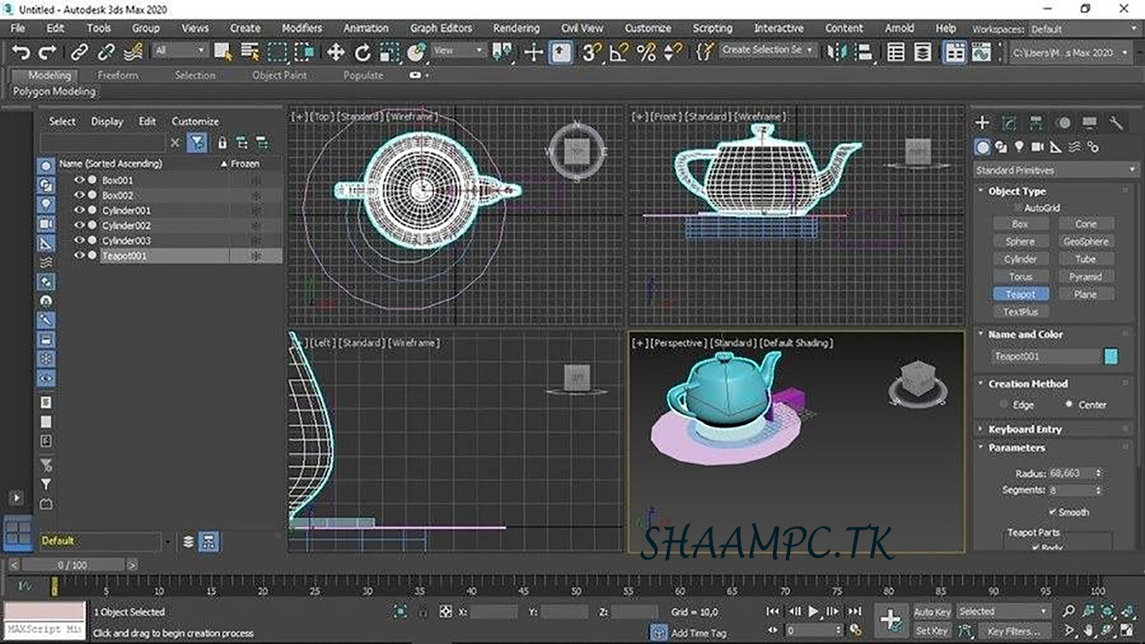Toggle the Auto Key button
Screen dimensions: 1145x644
click(932, 612)
